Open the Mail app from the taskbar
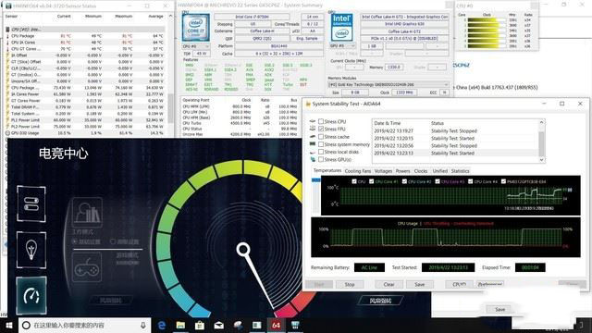 click(x=218, y=325)
